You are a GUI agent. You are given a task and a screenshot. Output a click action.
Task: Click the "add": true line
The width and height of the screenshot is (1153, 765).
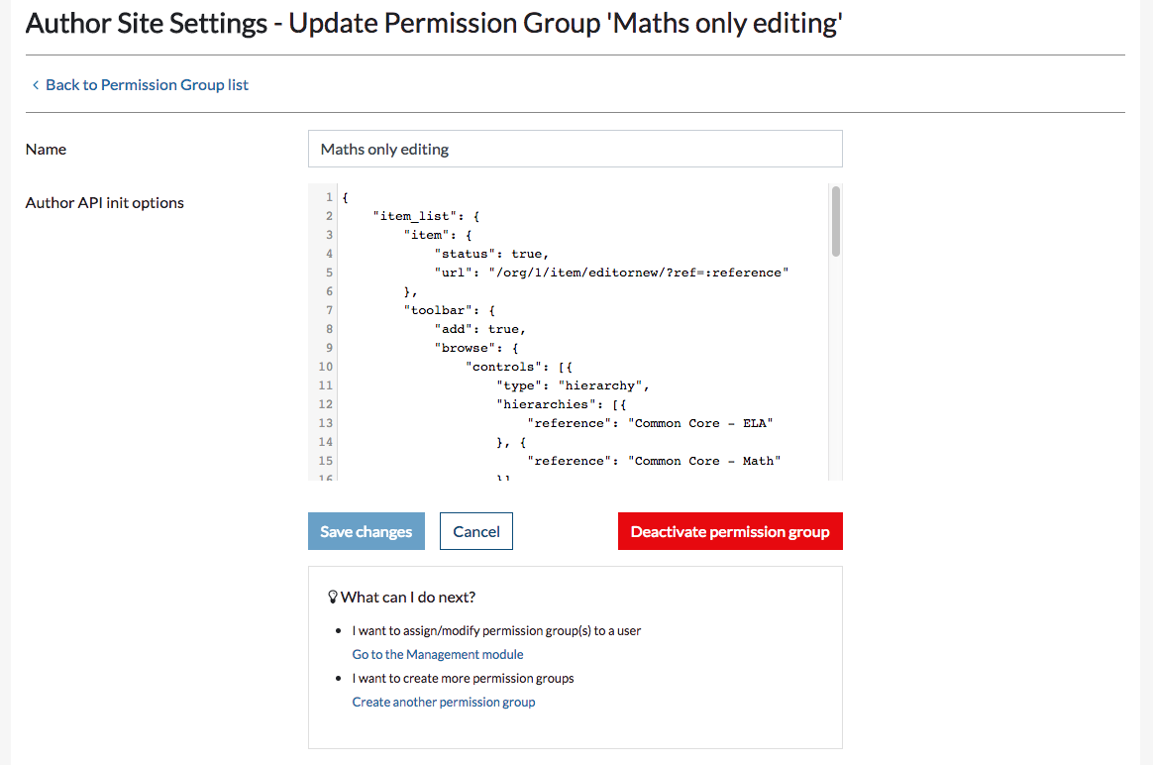[x=479, y=330]
